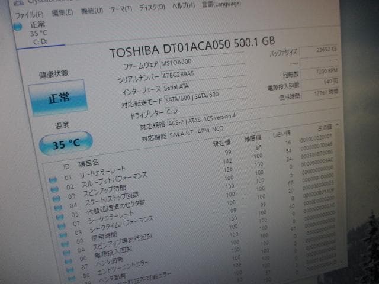Click status icon of 07 シークエラーレート row
379x284 pixels.
tap(62, 226)
